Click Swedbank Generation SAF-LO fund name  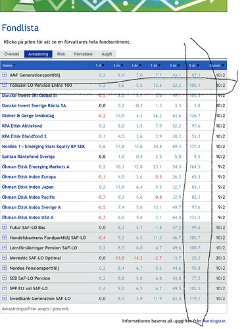40,298
